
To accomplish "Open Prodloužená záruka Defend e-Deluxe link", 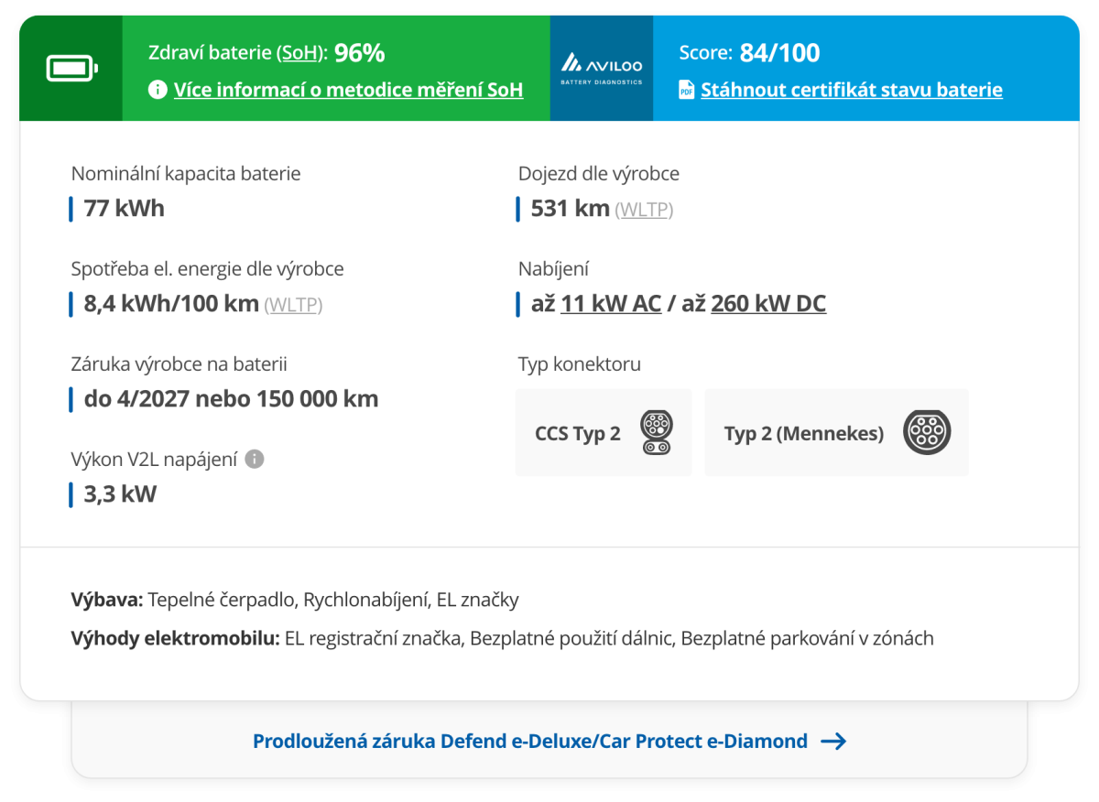I will [x=530, y=741].
